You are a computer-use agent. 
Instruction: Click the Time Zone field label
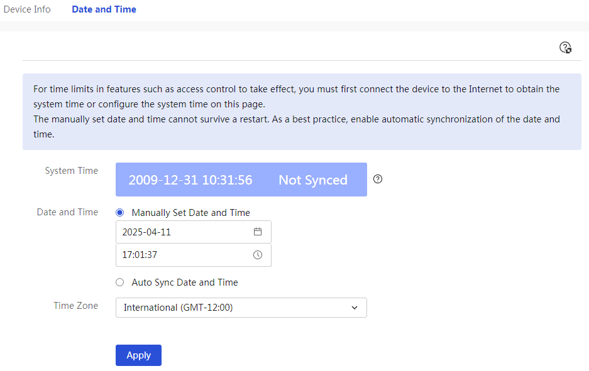75,306
